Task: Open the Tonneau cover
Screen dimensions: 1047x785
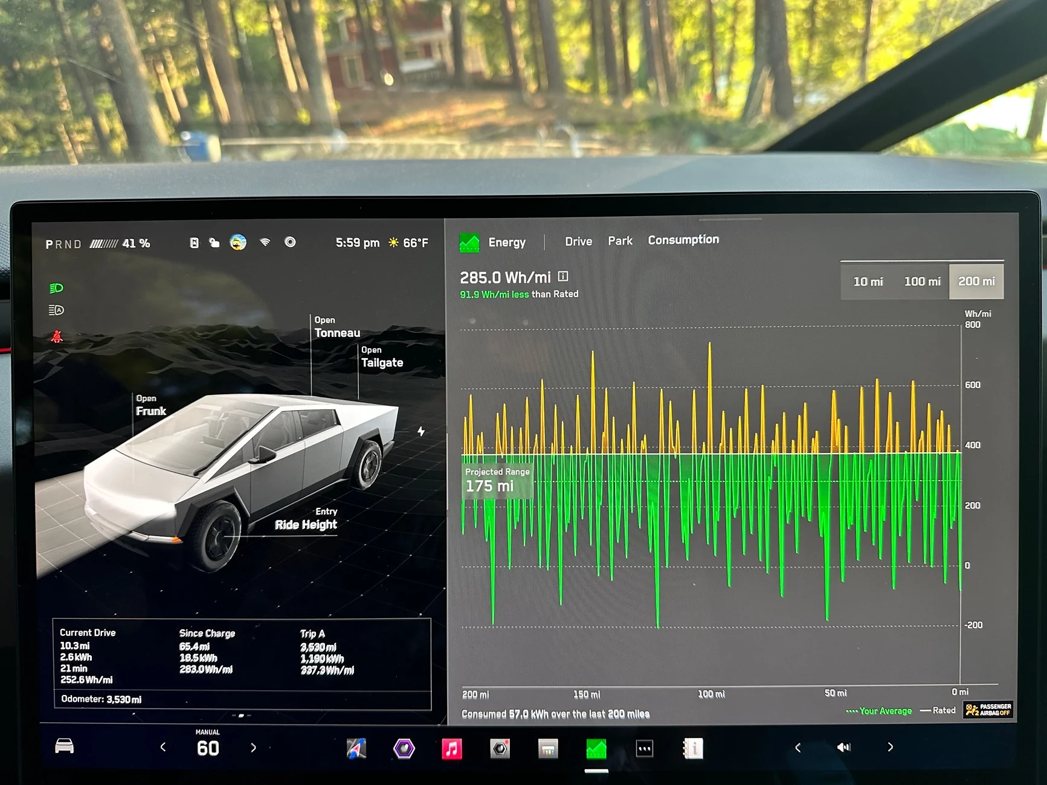Action: [337, 327]
